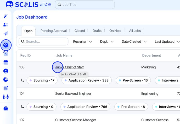Expand the Dept. filter dropdown
180x124 pixels.
click(107, 42)
